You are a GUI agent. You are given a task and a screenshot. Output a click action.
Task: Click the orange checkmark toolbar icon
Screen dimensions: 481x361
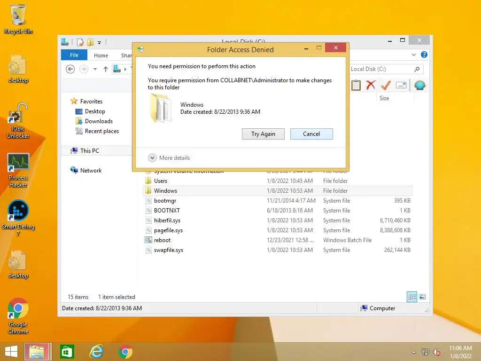[x=386, y=85]
